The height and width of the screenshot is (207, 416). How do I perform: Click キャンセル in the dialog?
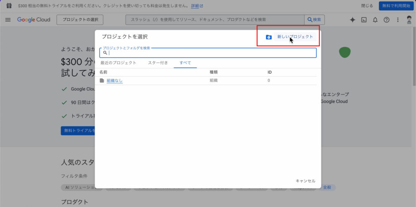point(305,181)
